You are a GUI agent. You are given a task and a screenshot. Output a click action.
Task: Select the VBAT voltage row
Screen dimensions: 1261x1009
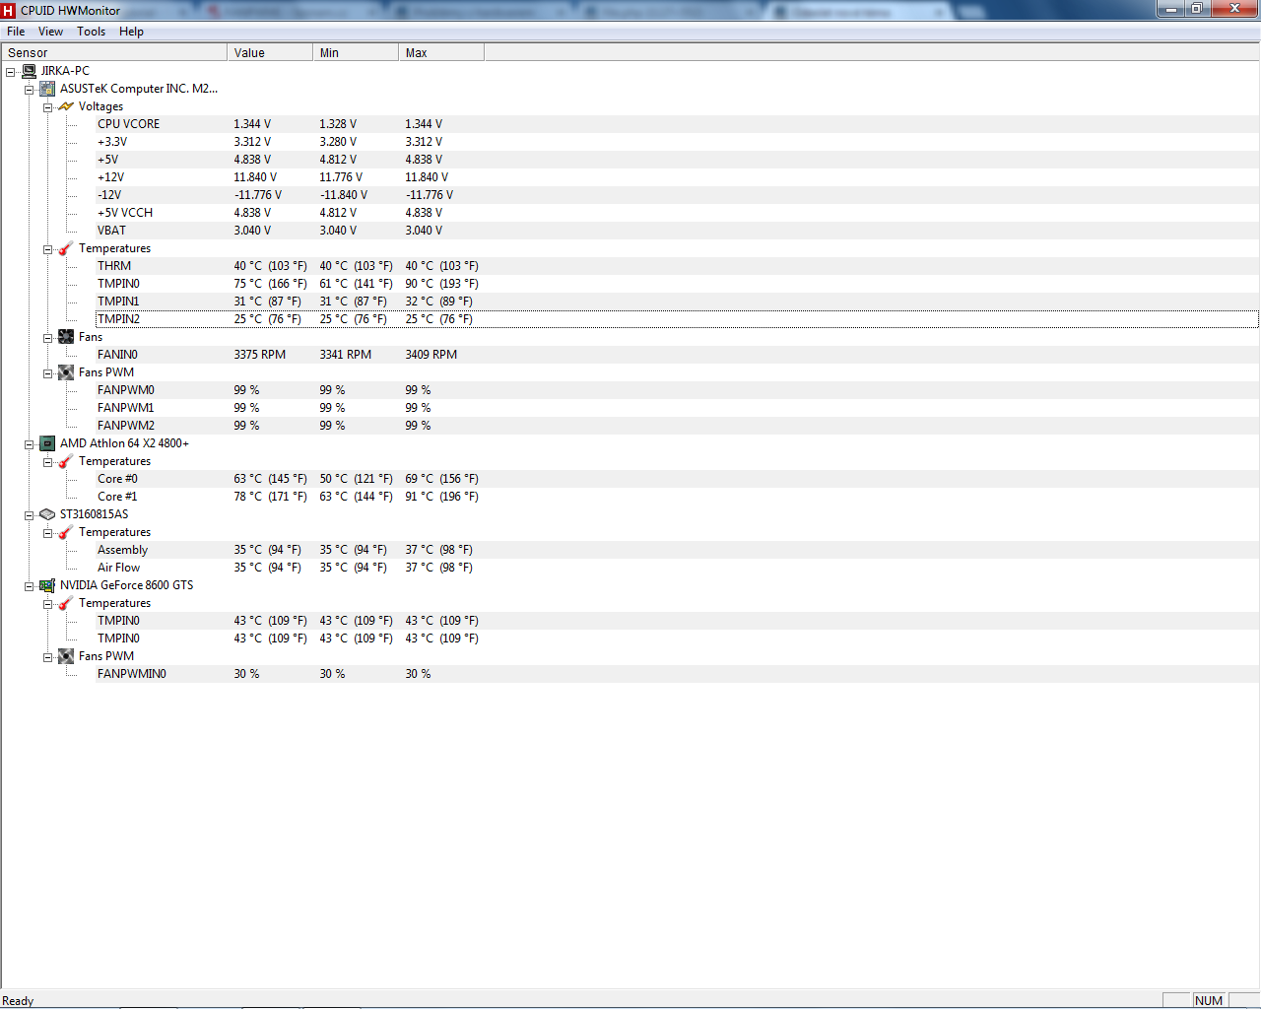[x=677, y=231]
